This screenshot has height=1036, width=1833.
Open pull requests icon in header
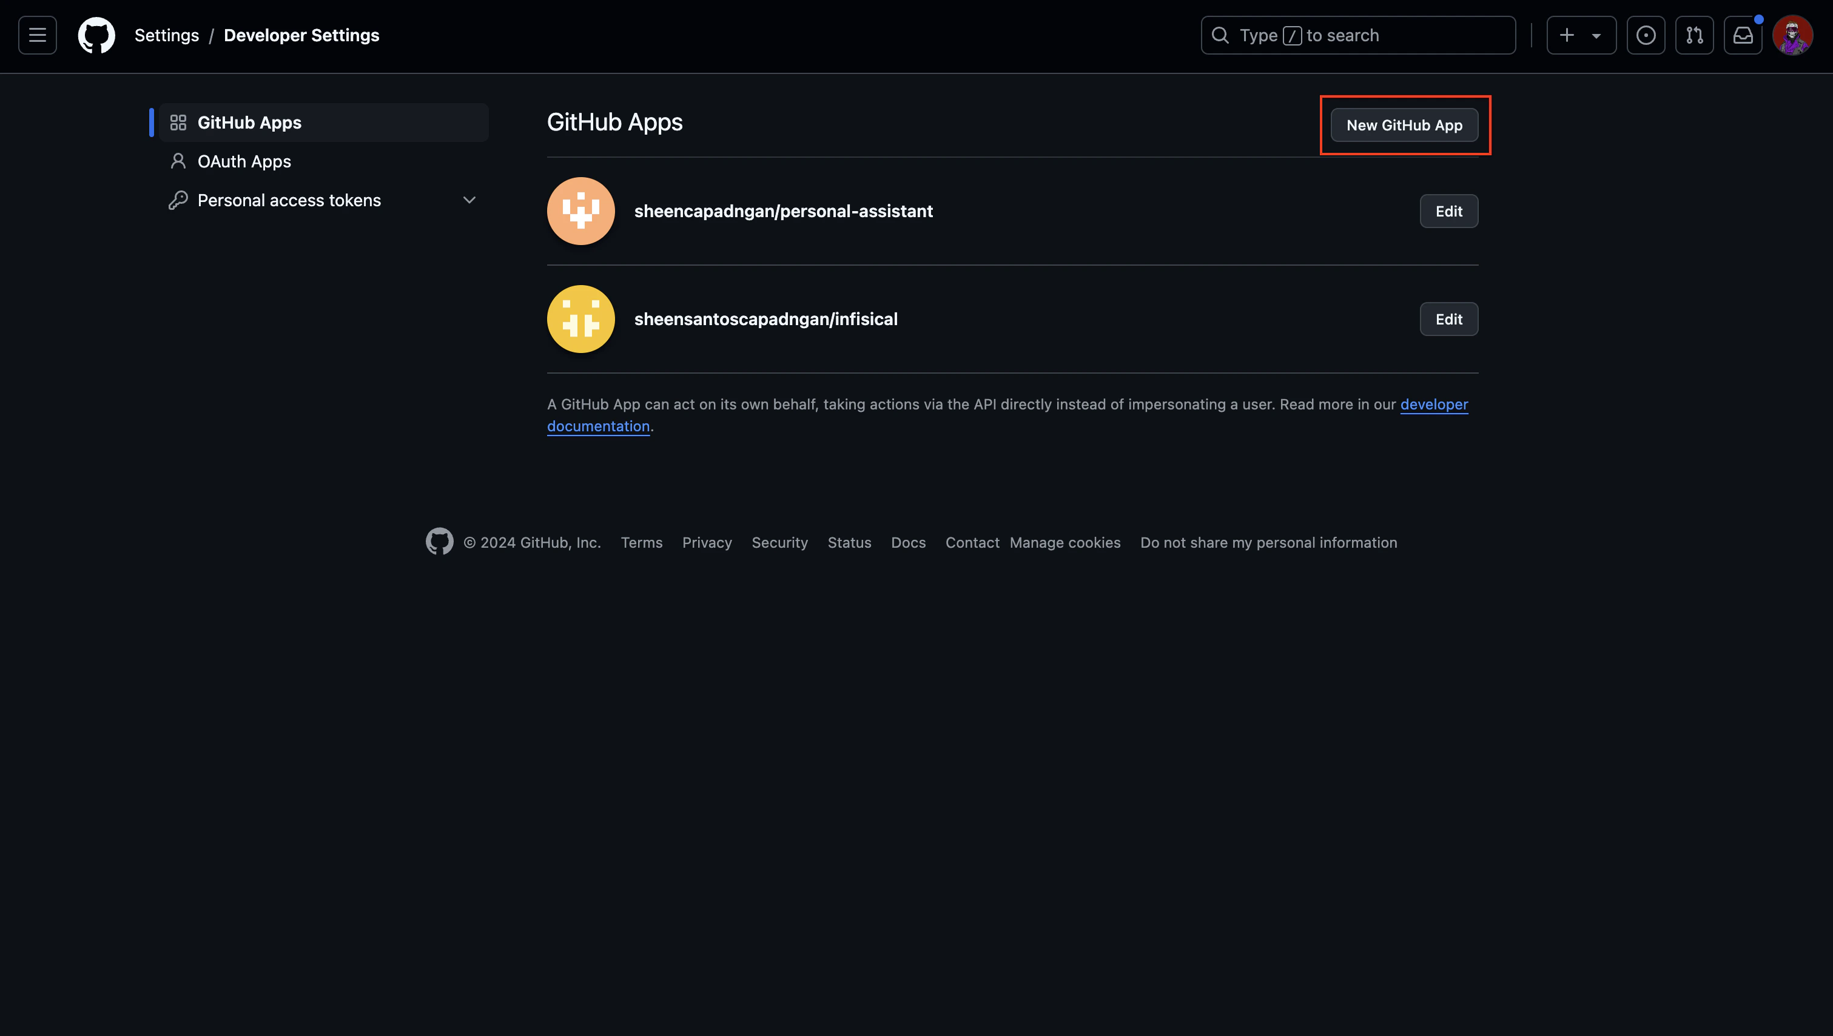coord(1694,35)
